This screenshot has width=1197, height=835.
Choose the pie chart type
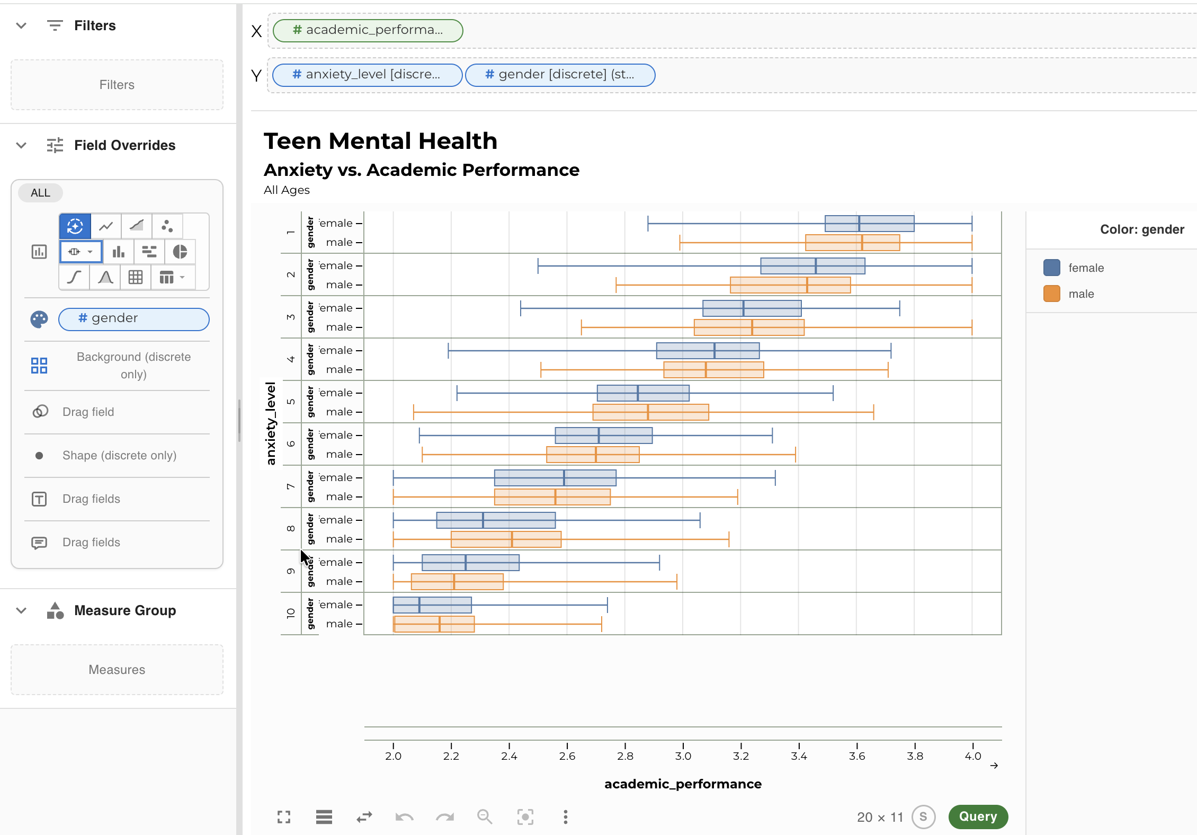[180, 252]
